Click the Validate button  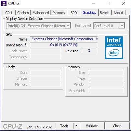coord(92,126)
